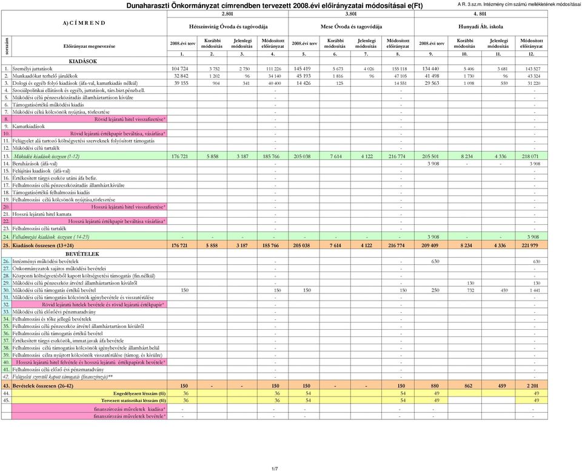Click the orange row "Bevételek összesen (26-42)"
The width and height of the screenshot is (582, 471).
274,386
